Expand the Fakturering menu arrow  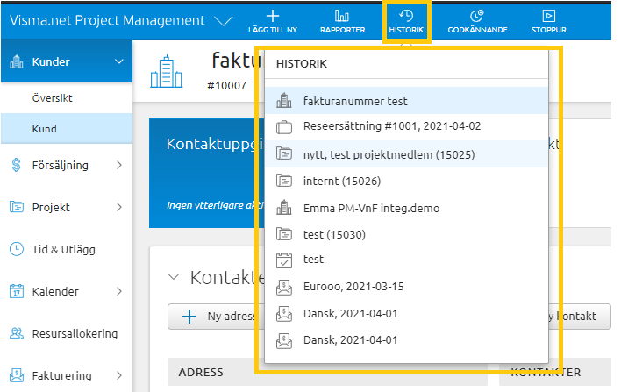pos(119,375)
